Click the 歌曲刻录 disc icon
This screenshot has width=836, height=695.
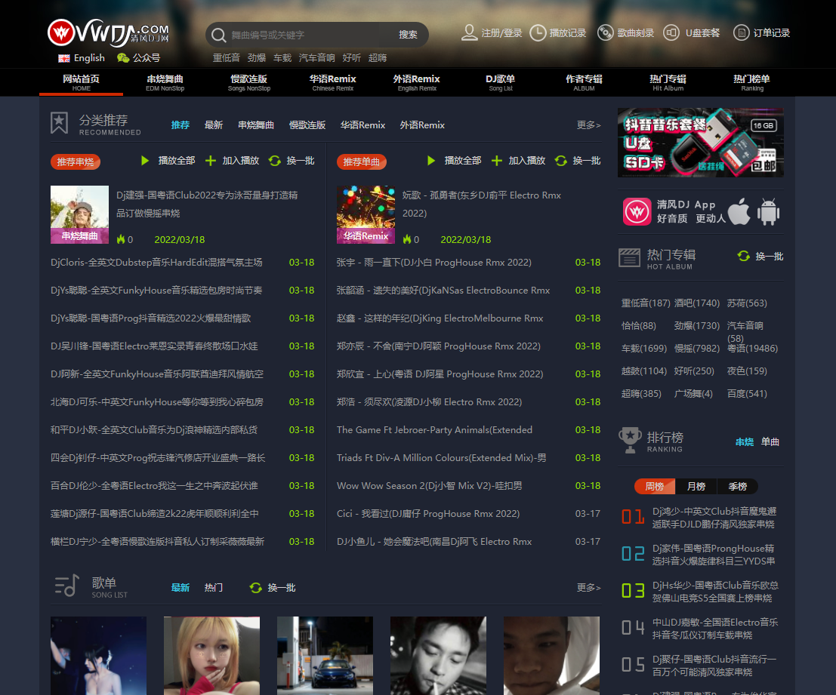[604, 33]
